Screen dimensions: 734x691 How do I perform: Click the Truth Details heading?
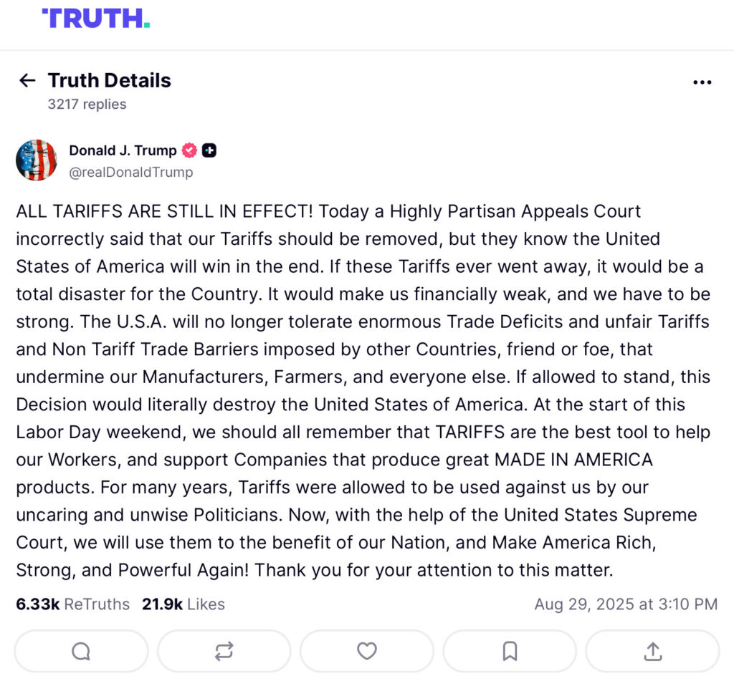click(x=109, y=80)
